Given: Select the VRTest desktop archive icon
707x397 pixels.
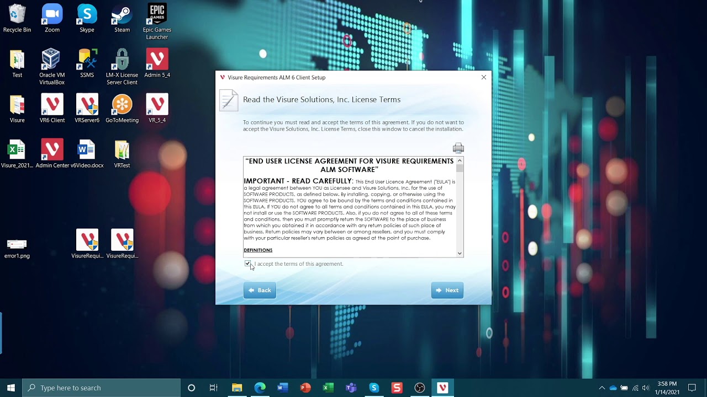Looking at the screenshot, I should coord(122,154).
